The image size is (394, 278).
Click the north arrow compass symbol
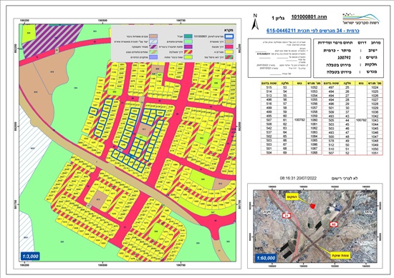255,22
